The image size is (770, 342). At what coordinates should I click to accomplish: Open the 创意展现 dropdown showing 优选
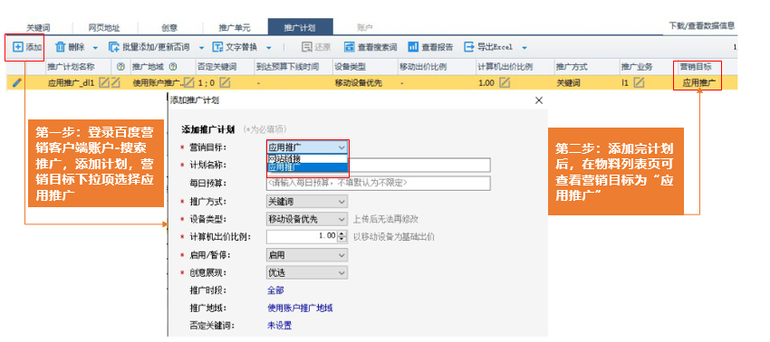point(307,272)
